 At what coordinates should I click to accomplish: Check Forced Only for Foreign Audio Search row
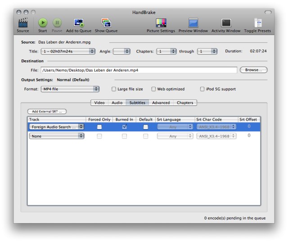click(x=99, y=127)
